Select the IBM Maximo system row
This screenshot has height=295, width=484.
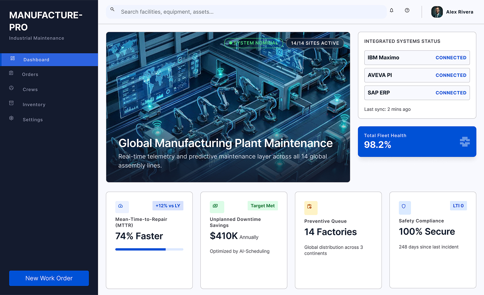tap(417, 58)
